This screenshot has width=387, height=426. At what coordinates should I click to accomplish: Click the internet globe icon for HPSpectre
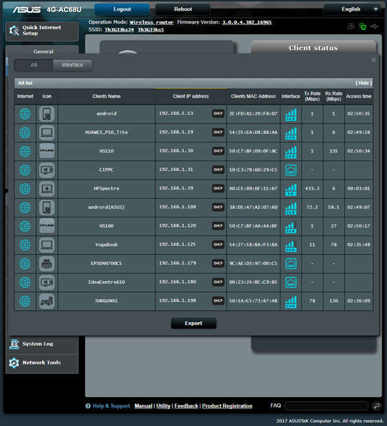[x=25, y=189]
